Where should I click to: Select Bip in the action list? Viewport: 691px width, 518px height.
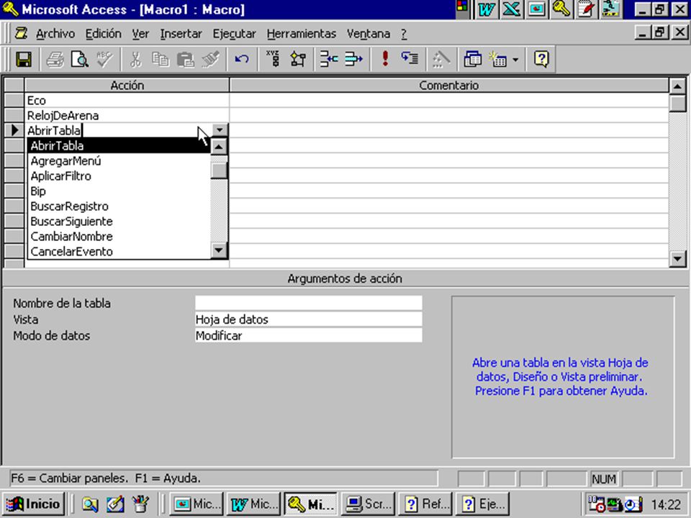click(119, 191)
